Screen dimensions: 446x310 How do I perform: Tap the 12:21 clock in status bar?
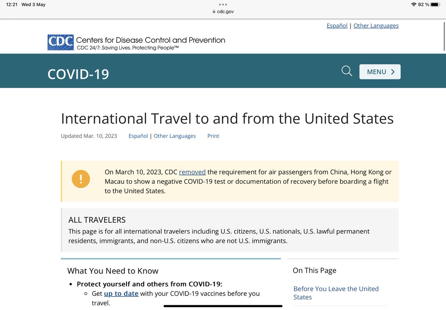[x=12, y=4]
